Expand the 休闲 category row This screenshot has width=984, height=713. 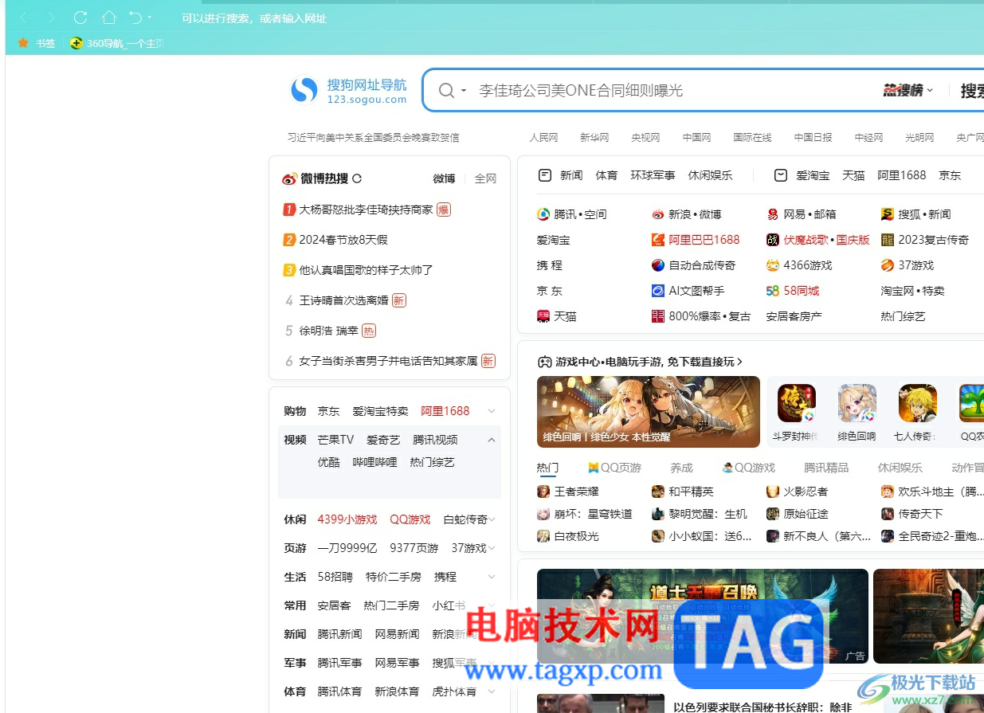(x=492, y=519)
